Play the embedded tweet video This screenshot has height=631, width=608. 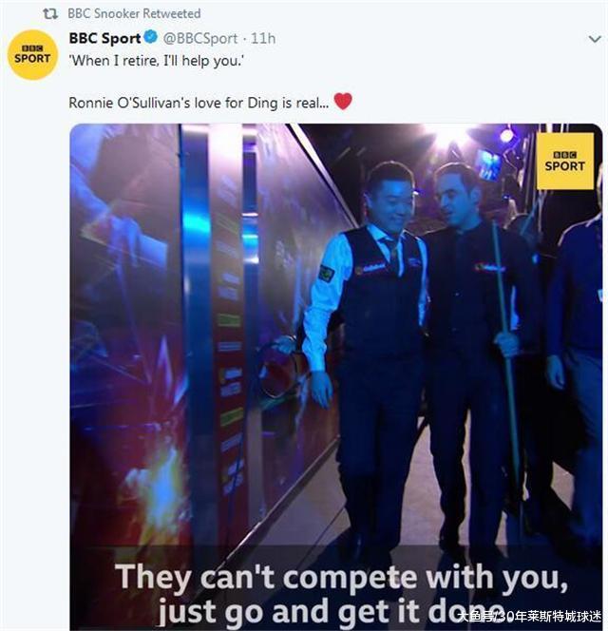pyautogui.click(x=336, y=376)
